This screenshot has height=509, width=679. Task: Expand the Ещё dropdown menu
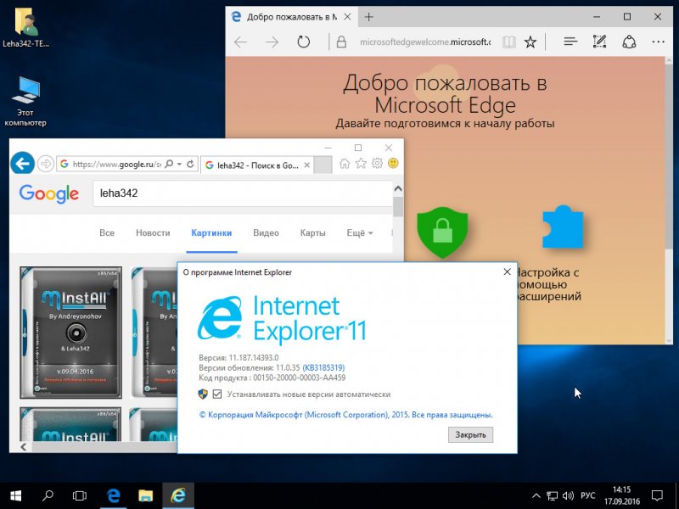point(359,232)
